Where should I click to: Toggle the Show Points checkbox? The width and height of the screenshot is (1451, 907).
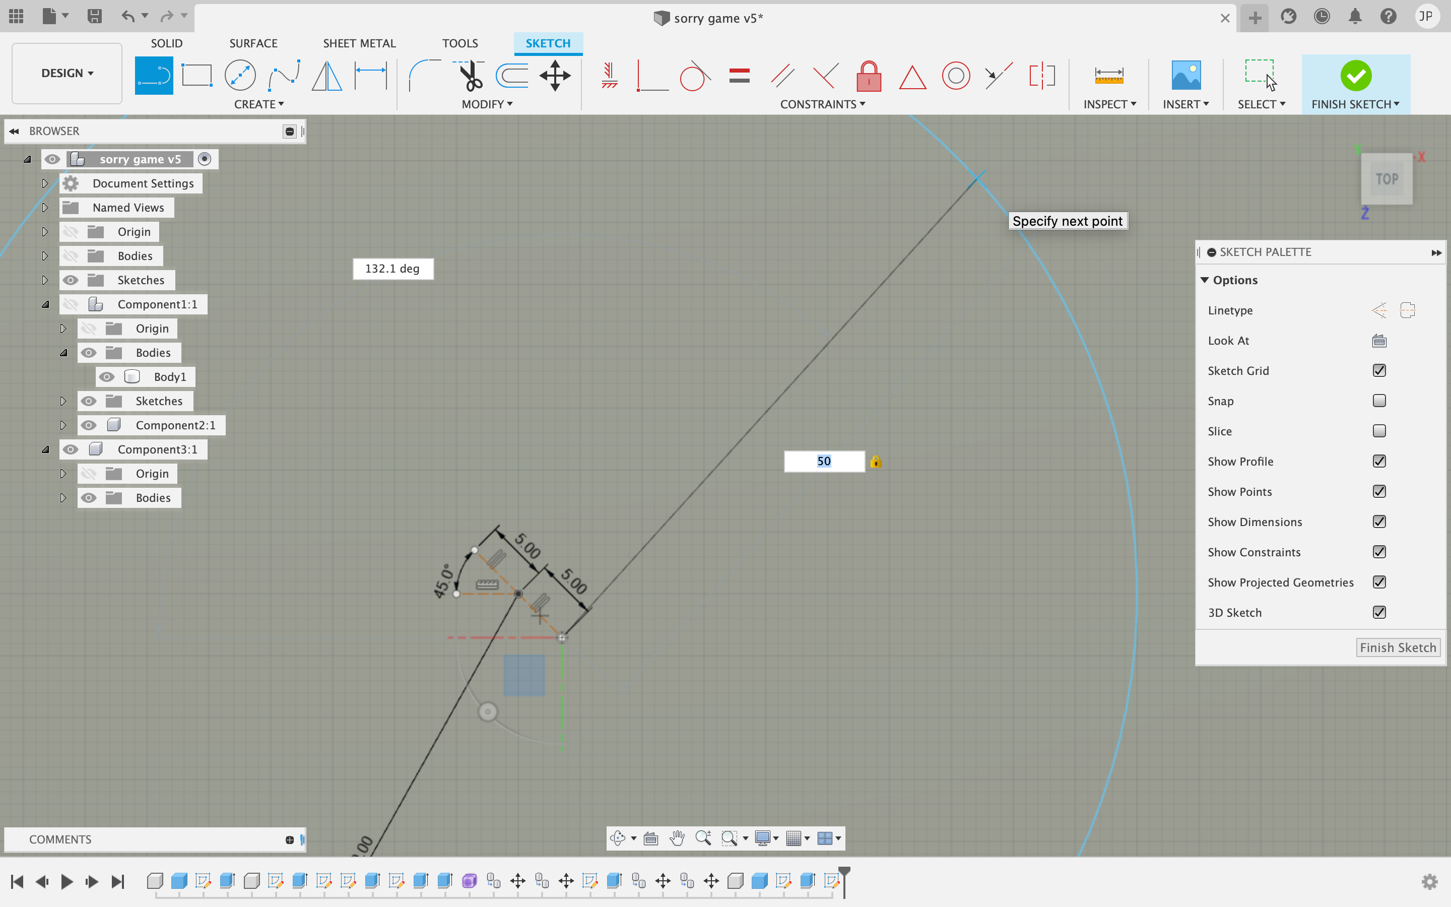[1379, 491]
